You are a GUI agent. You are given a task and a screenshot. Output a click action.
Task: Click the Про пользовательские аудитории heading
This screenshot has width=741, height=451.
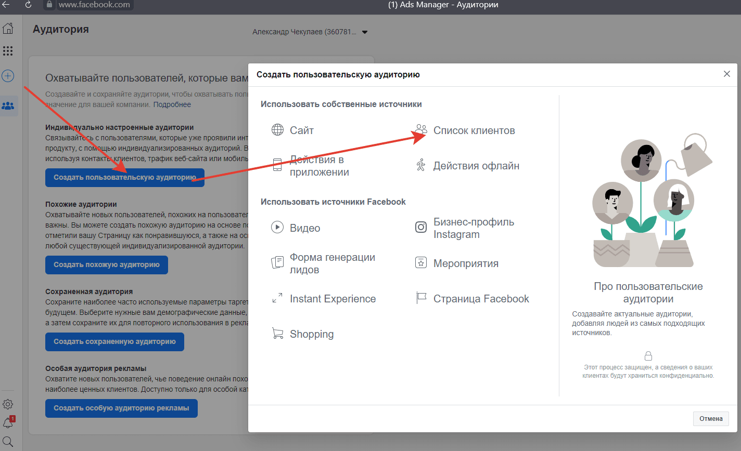coord(648,293)
